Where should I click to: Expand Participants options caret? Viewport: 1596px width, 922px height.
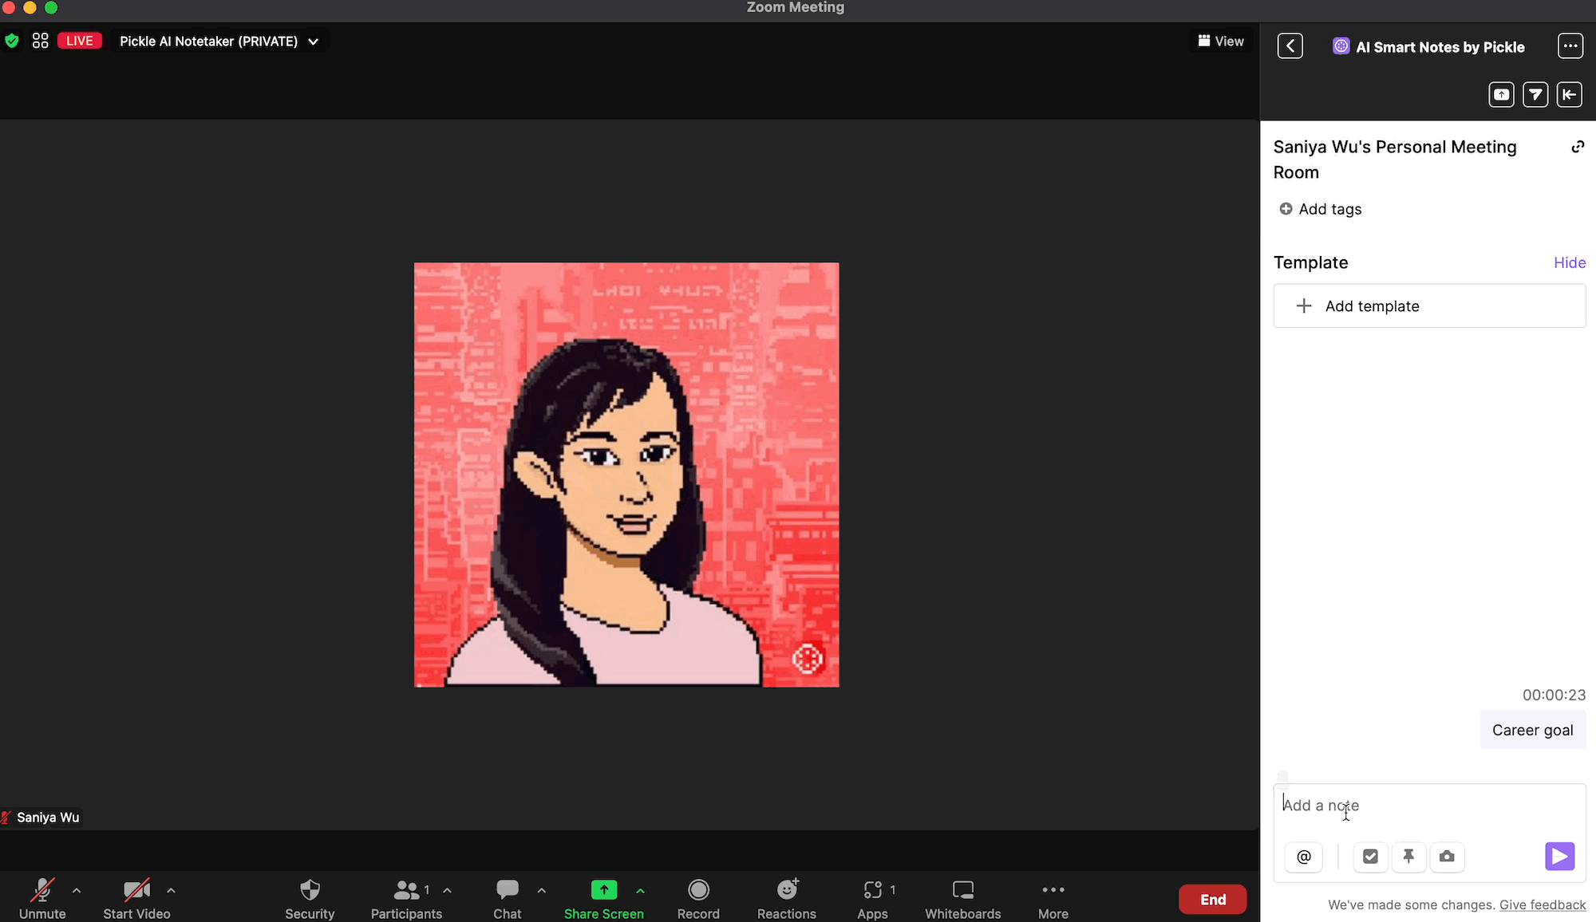(447, 890)
